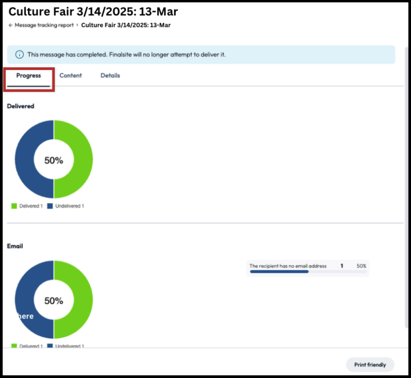Click green Delivered legend swatch under Email chart
411x378 pixels.
[x=14, y=346]
